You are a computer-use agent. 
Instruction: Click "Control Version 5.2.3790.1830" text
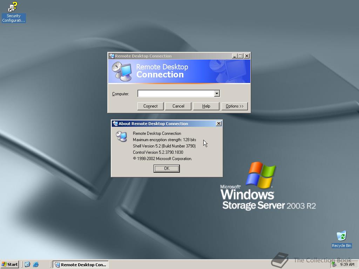click(x=158, y=152)
